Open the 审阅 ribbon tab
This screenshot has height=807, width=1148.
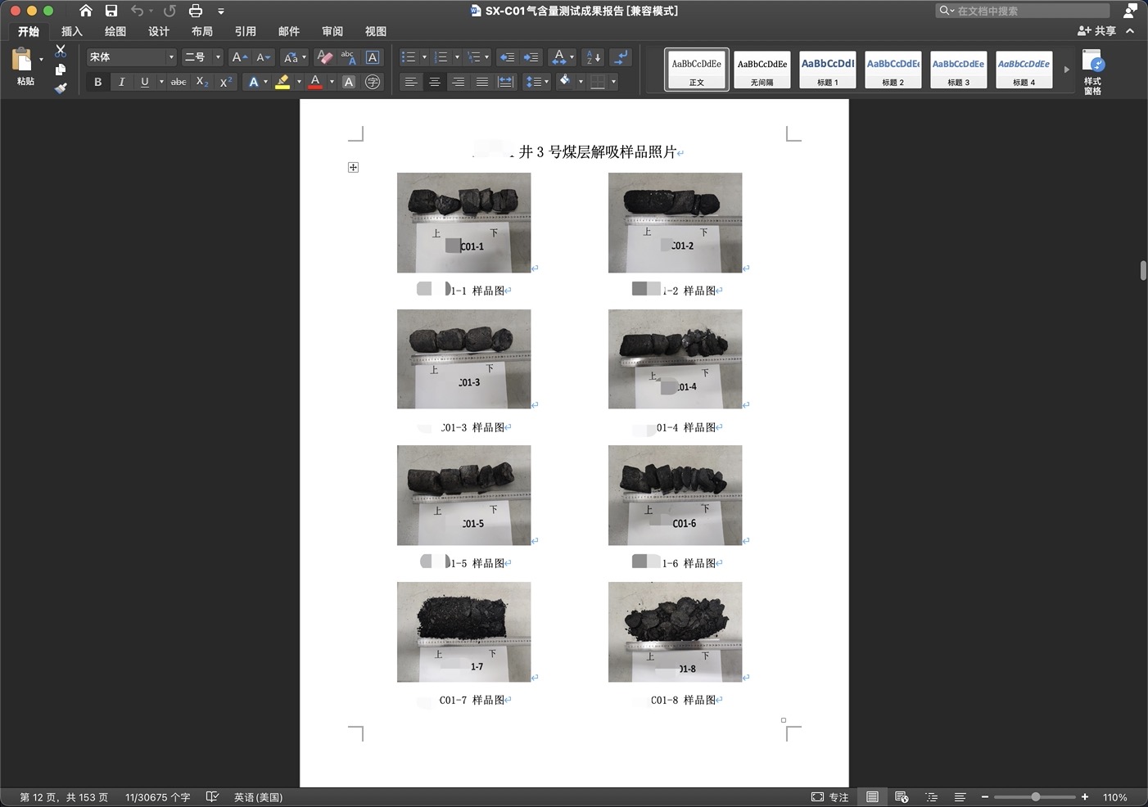pyautogui.click(x=332, y=31)
